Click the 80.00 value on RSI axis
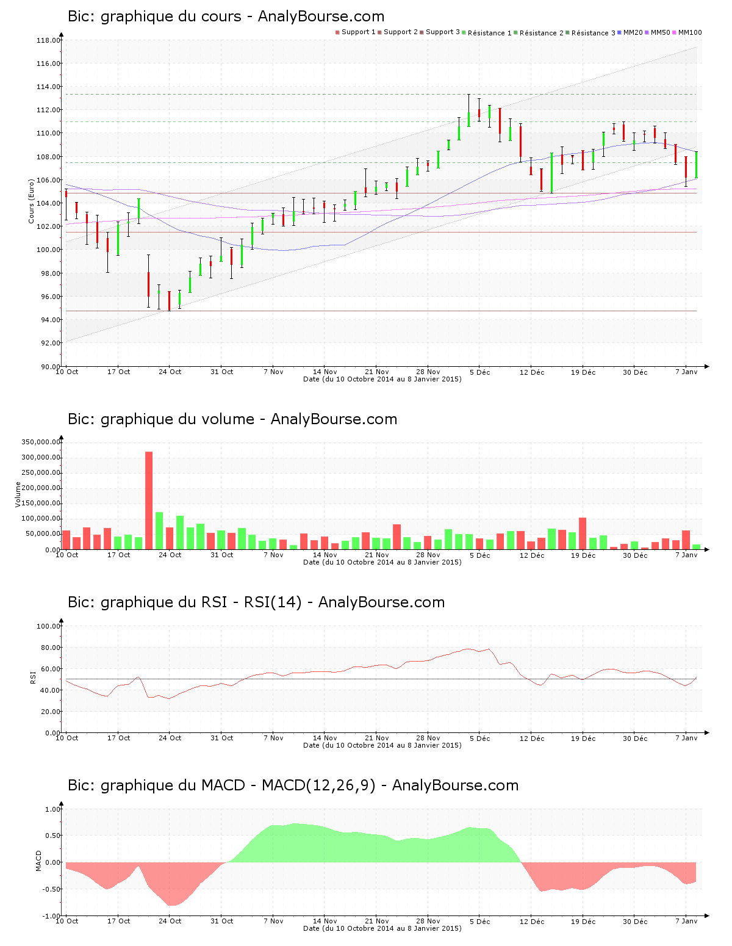732x946 pixels. click(50, 648)
